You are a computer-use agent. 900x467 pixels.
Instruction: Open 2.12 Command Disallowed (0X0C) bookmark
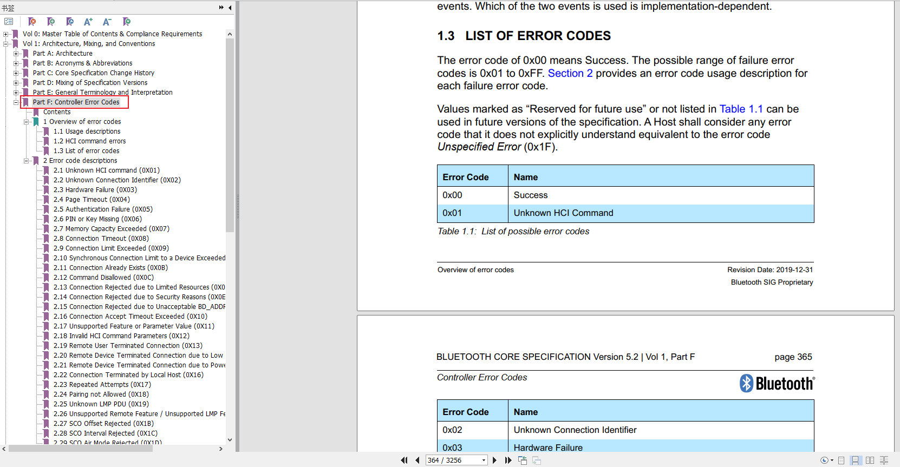point(103,278)
